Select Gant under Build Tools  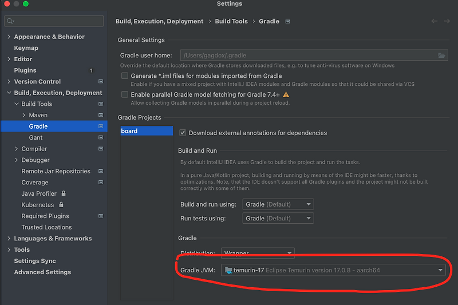35,137
